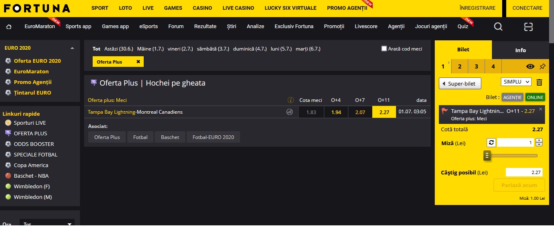Click the info icon next to Cota meci

click(291, 100)
